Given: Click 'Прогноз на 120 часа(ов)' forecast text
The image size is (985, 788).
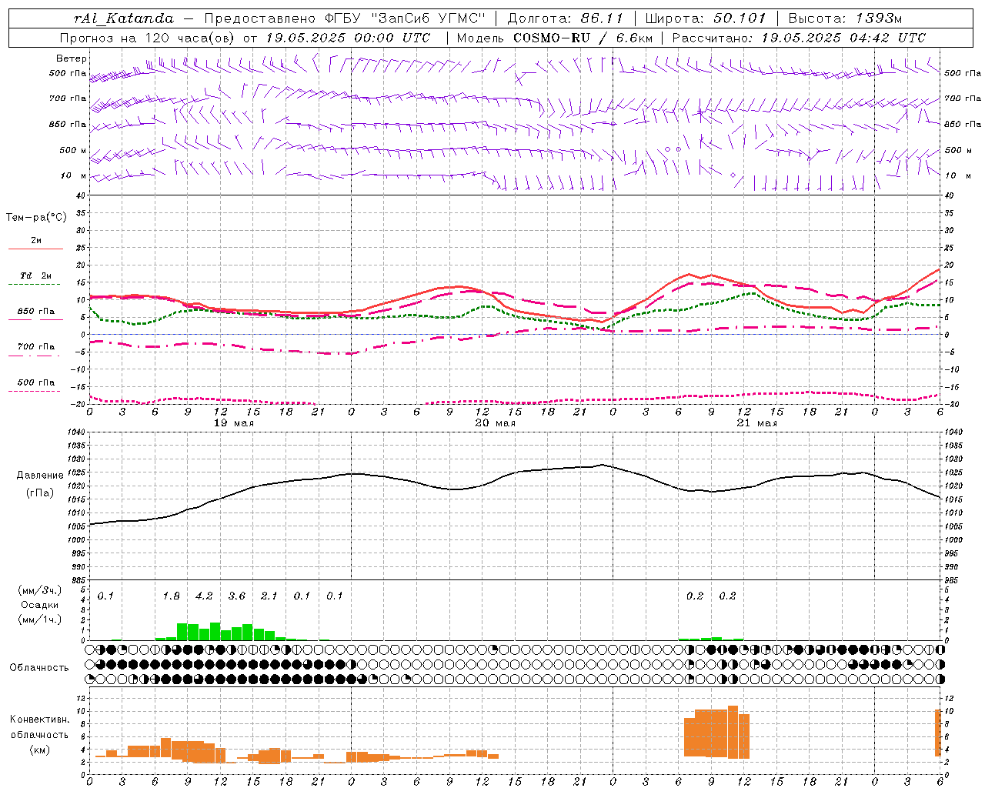Looking at the screenshot, I should click(148, 38).
